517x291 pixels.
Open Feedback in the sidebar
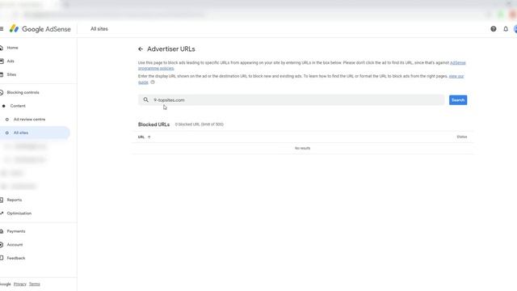coord(16,258)
